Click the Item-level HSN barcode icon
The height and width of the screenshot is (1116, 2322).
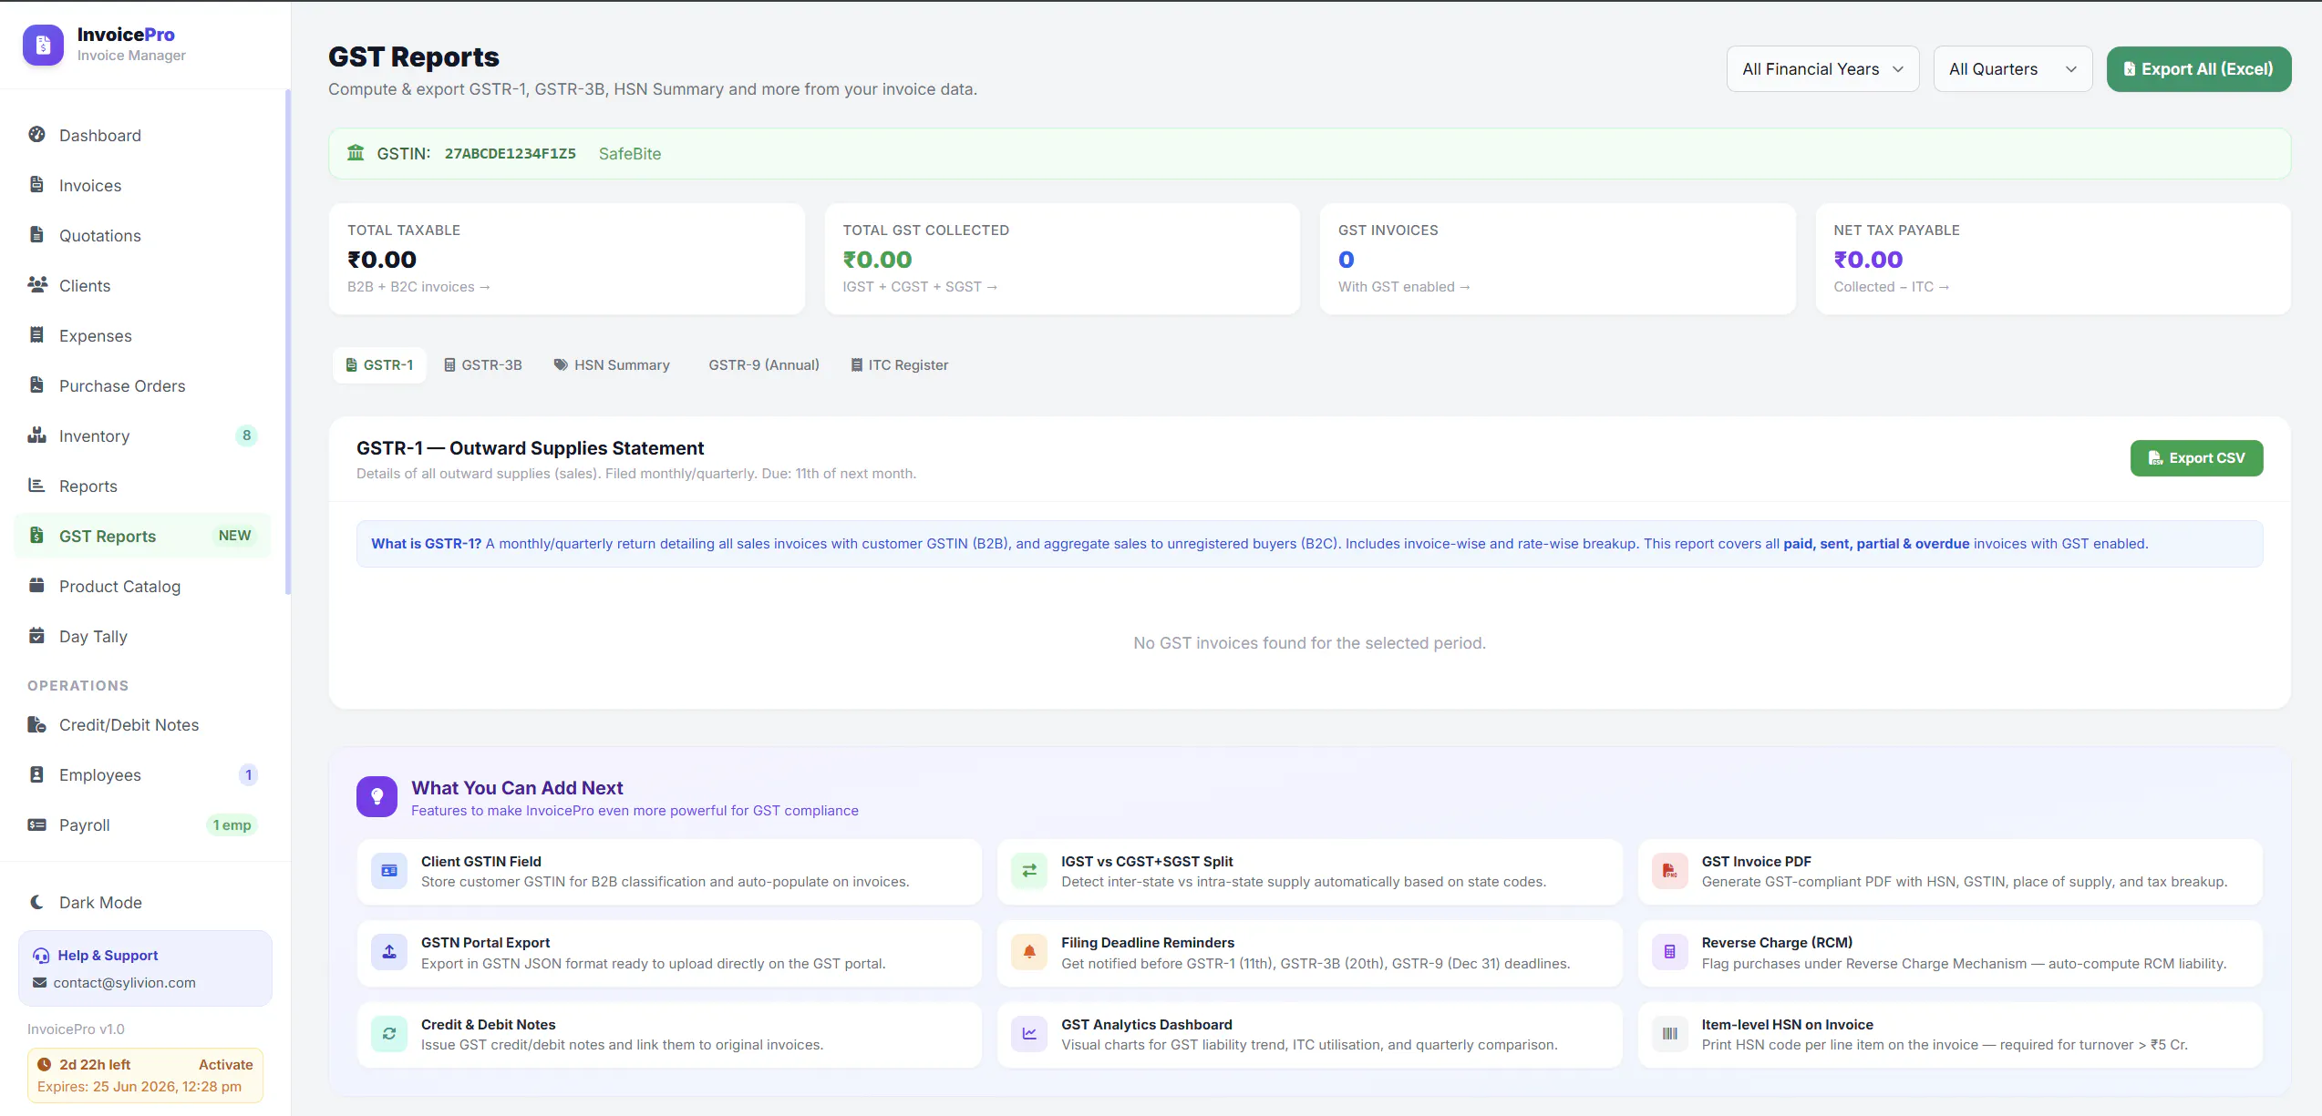click(1670, 1034)
